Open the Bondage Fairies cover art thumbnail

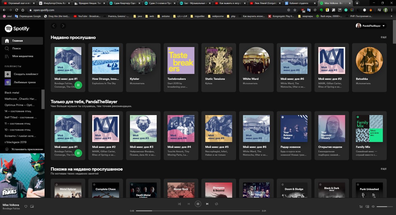[22, 175]
